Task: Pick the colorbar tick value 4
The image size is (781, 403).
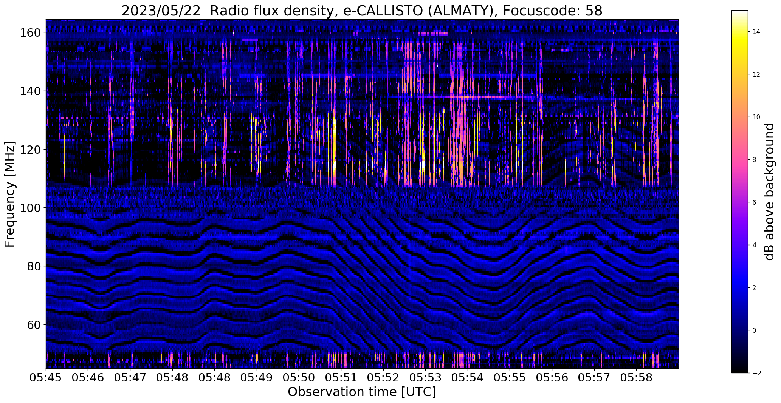Action: (x=754, y=245)
